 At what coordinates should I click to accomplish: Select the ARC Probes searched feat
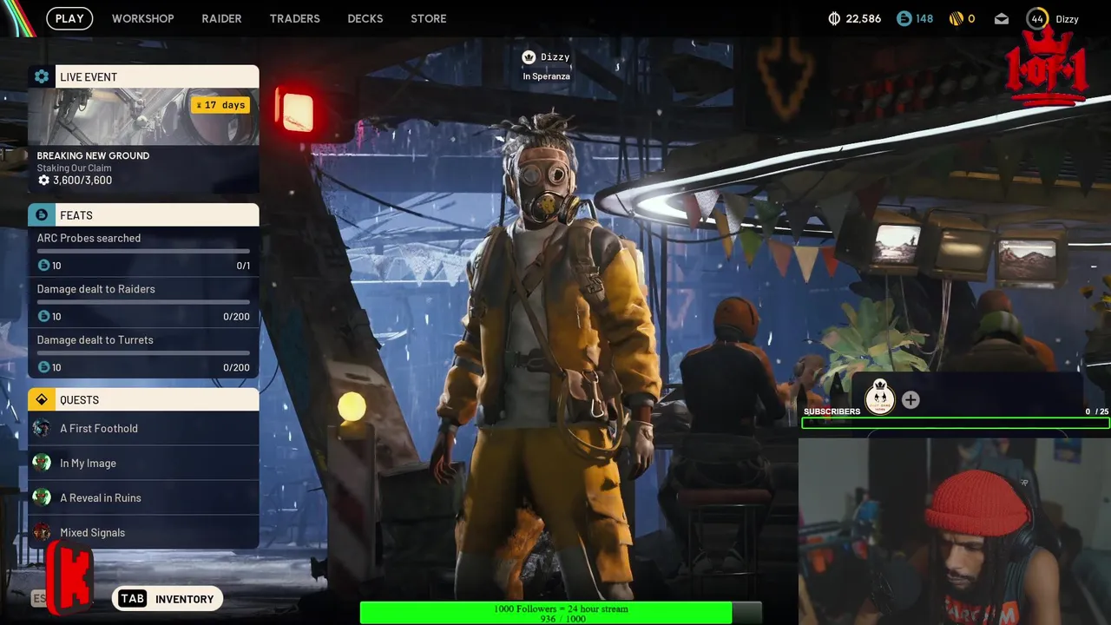coord(143,252)
